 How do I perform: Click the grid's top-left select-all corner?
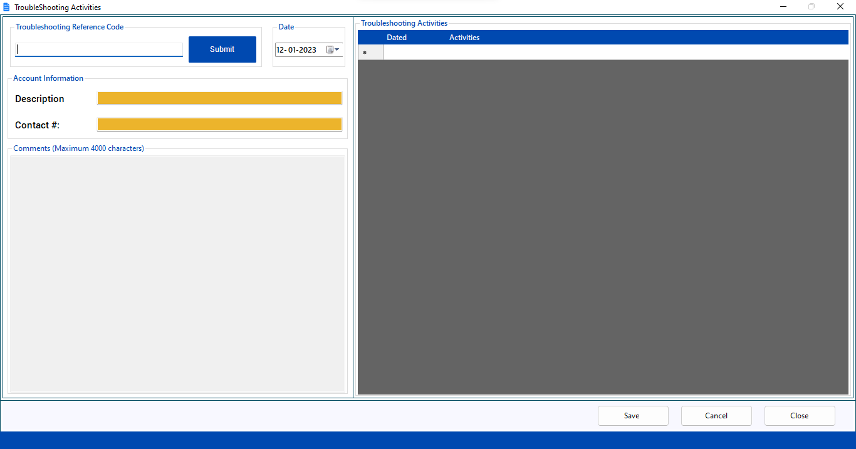coord(370,38)
